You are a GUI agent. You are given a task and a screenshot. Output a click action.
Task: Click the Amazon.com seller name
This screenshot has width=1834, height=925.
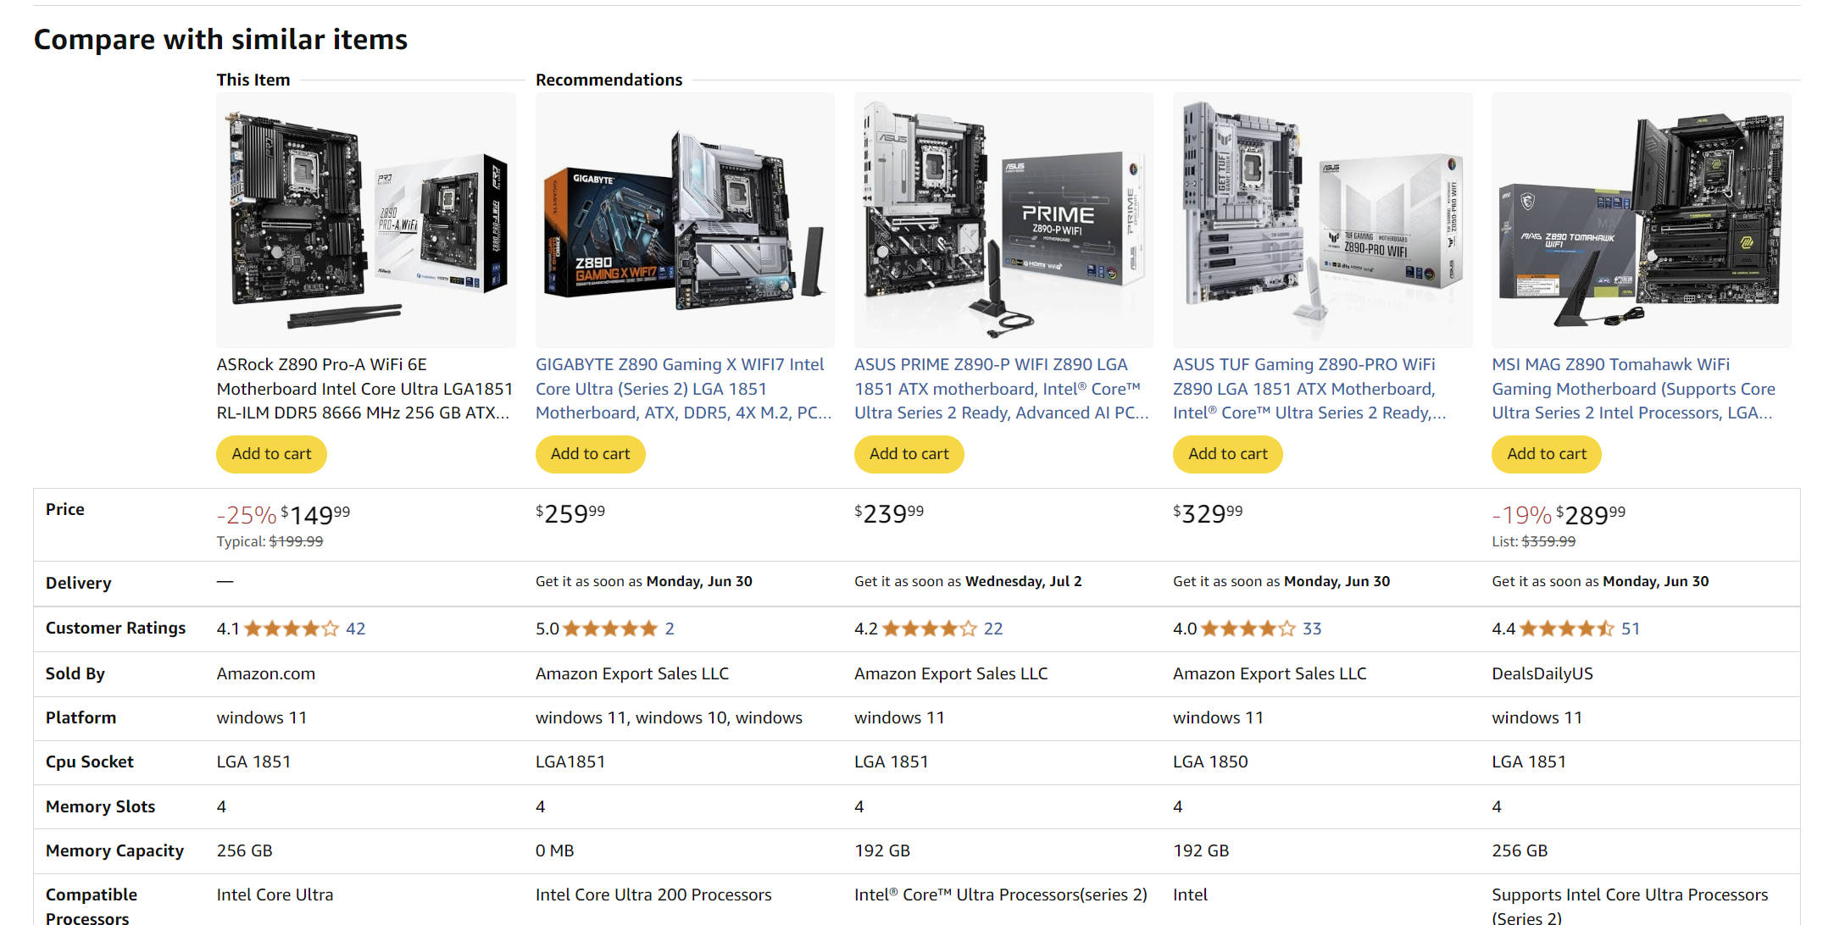(266, 673)
